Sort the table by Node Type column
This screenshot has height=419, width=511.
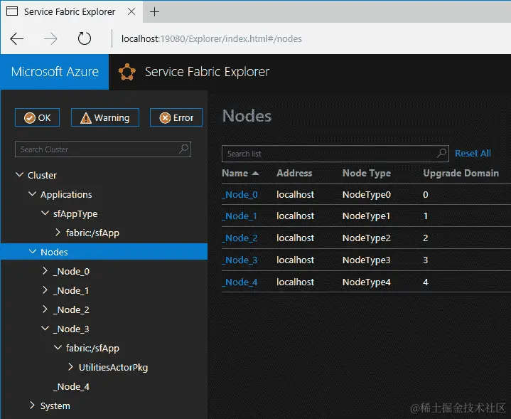tap(367, 174)
